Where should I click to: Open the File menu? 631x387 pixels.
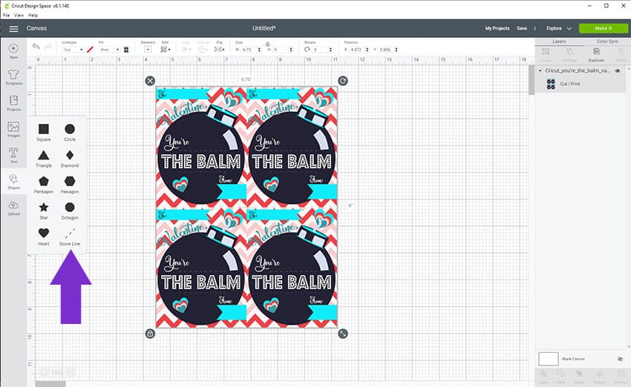pos(6,16)
